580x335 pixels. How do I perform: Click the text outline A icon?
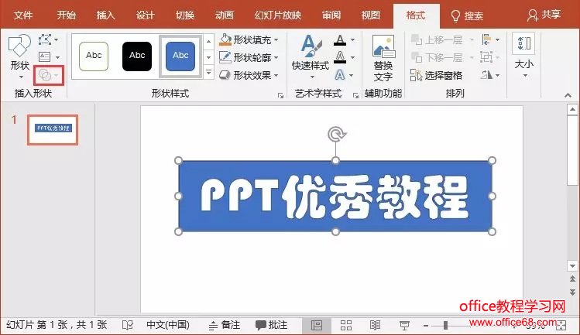pos(340,57)
